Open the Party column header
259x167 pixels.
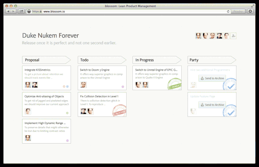212,60
